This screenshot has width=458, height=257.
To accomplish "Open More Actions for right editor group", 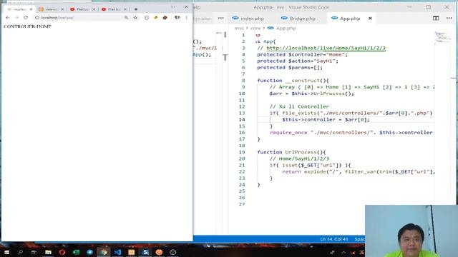I will click(x=449, y=19).
